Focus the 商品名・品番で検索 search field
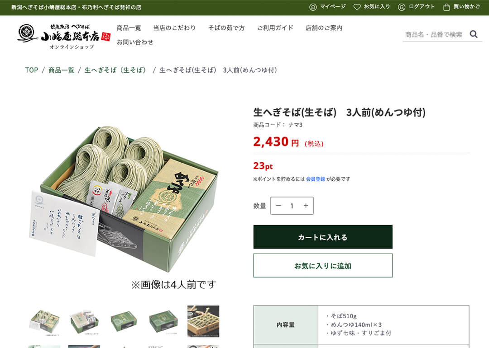 point(434,34)
